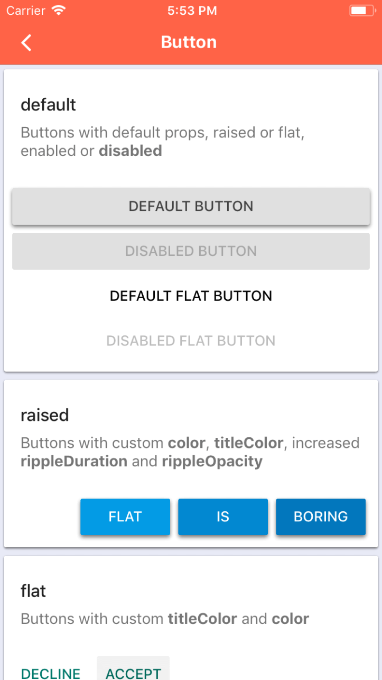
Task: Click the raised card's rippleDuration description
Action: click(x=74, y=461)
